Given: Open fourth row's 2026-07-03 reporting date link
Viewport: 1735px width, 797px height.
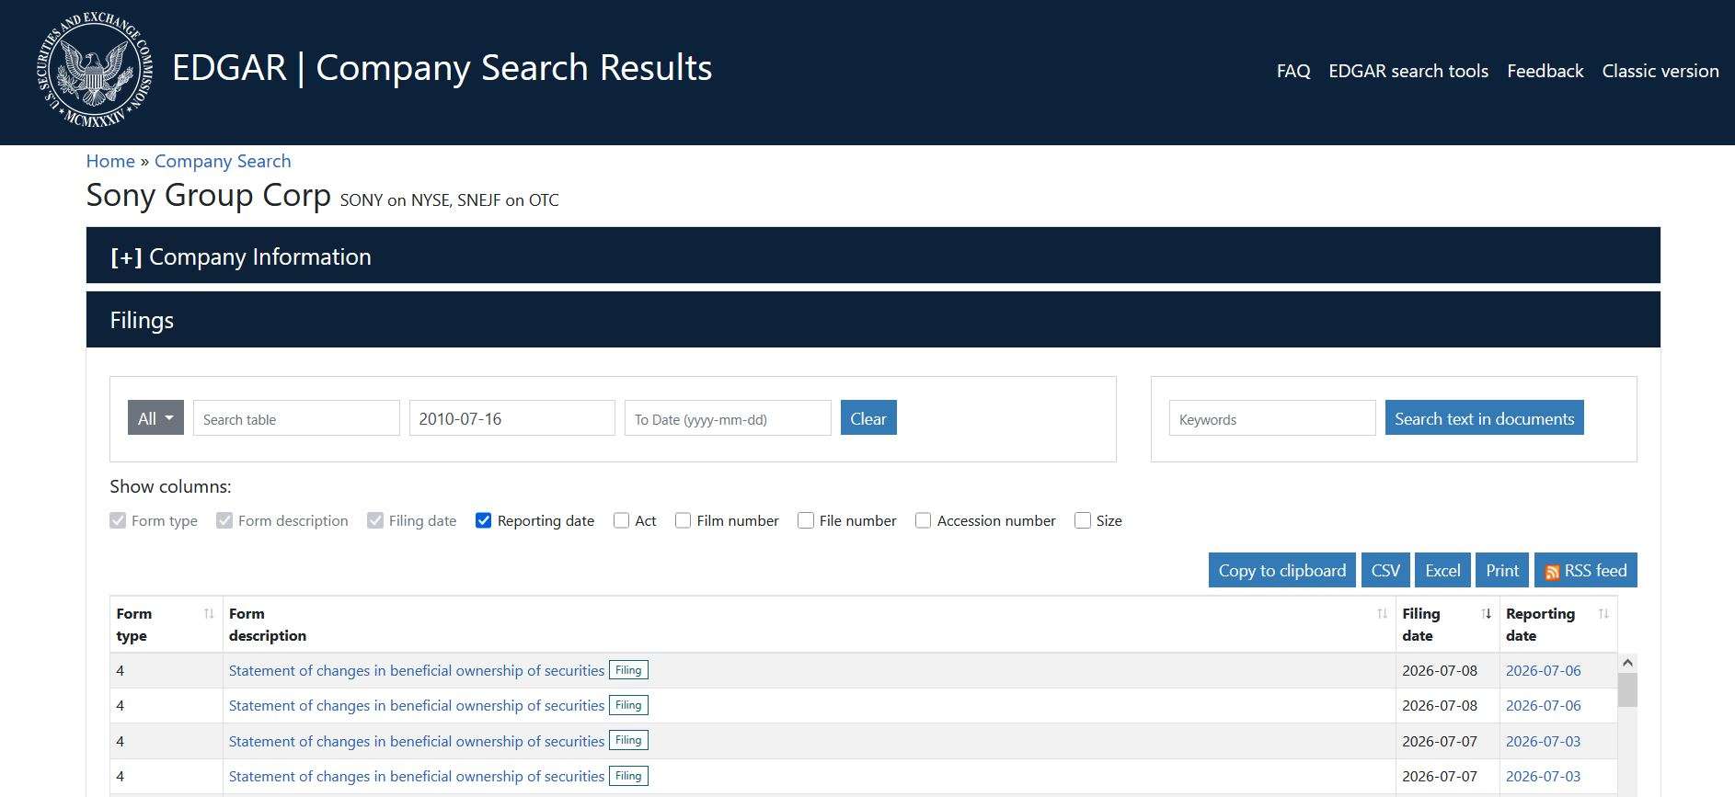Looking at the screenshot, I should coord(1543,777).
